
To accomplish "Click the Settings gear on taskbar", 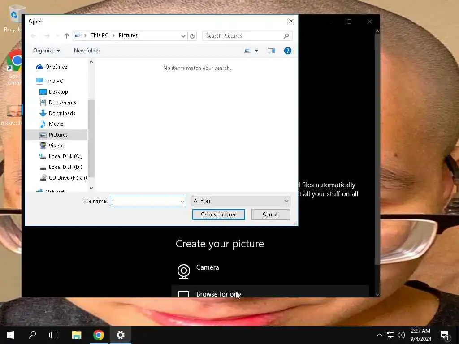I will pyautogui.click(x=121, y=335).
